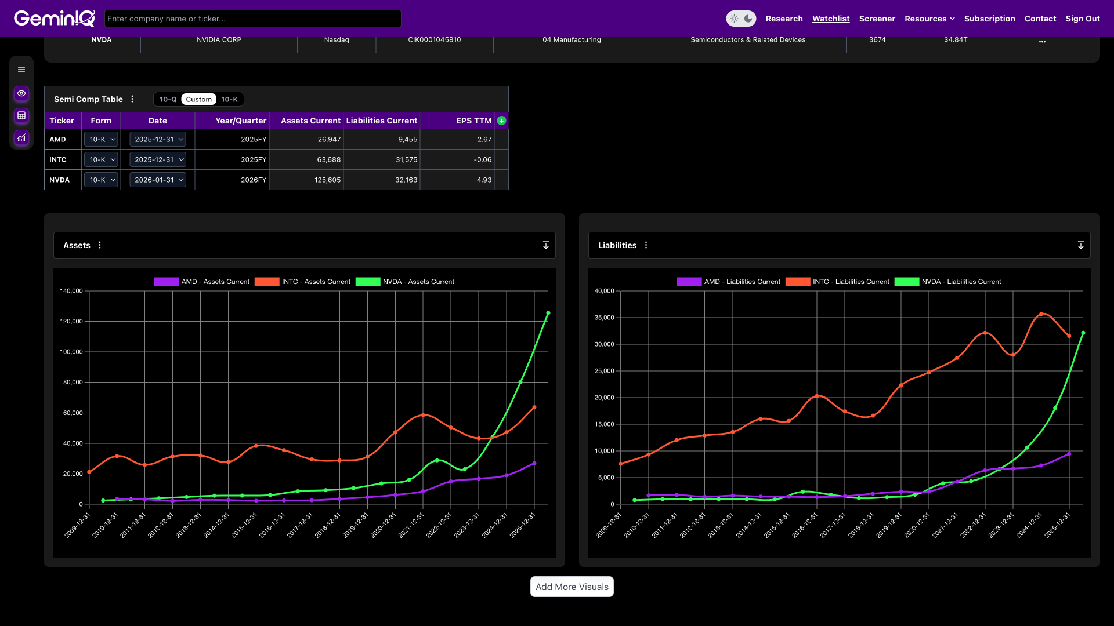Click the Ticker column header
The height and width of the screenshot is (626, 1114).
click(x=62, y=121)
